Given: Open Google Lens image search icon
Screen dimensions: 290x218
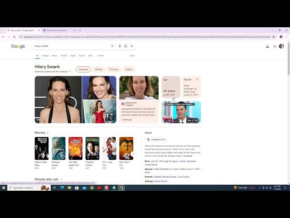Looking at the screenshot, I should 126,46.
